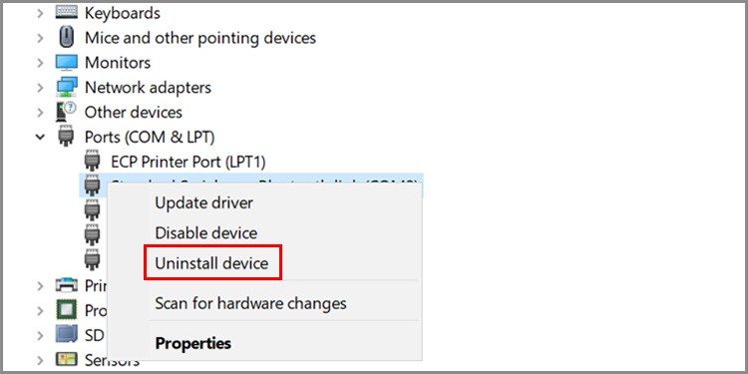The image size is (748, 374).
Task: Choose Disable device menu entry
Action: pos(206,232)
